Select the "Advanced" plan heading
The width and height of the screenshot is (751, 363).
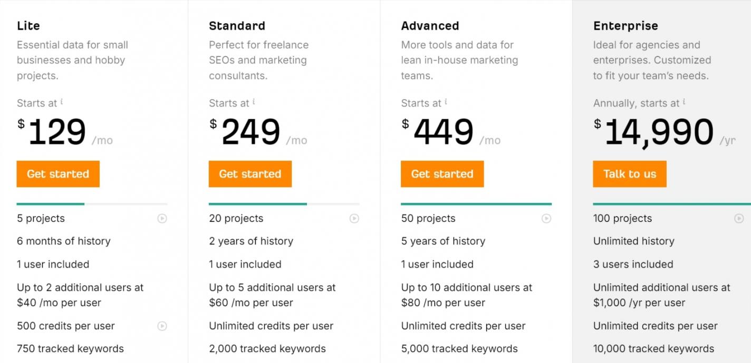[x=430, y=26]
